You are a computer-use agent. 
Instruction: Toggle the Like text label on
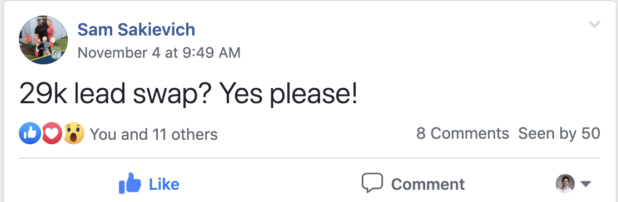tap(164, 184)
